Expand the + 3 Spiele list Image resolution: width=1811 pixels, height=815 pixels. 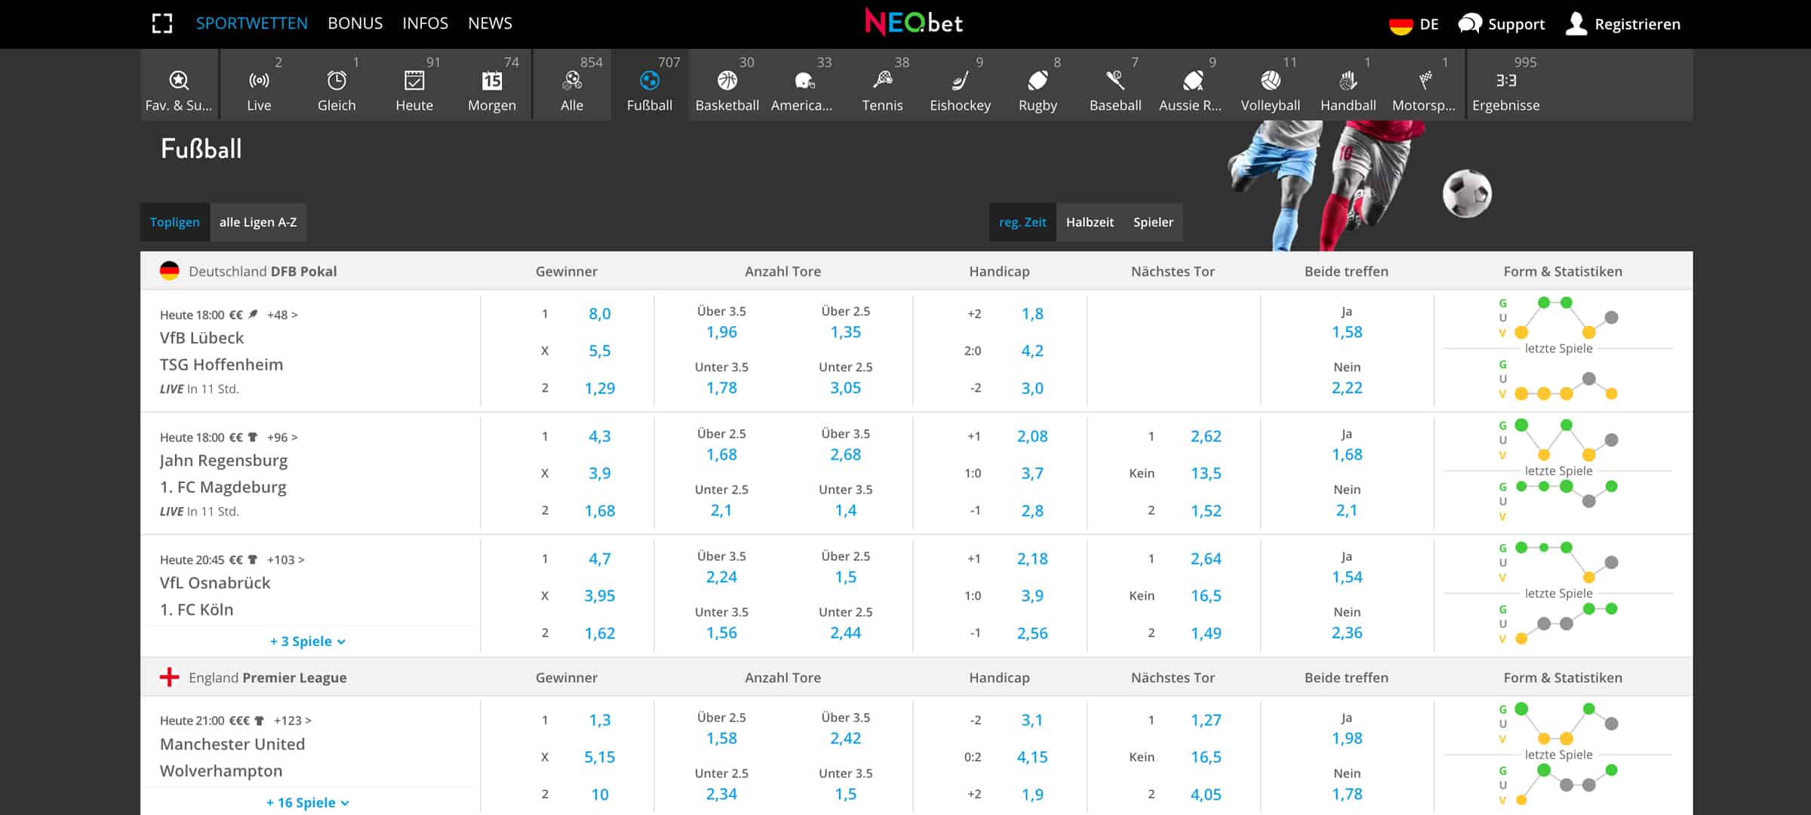(308, 641)
